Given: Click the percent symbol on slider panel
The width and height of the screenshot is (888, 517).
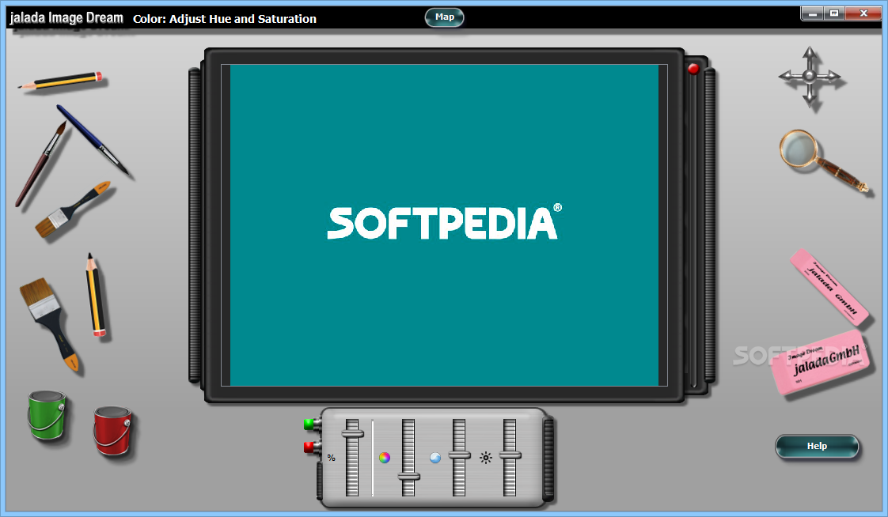Looking at the screenshot, I should (x=332, y=458).
